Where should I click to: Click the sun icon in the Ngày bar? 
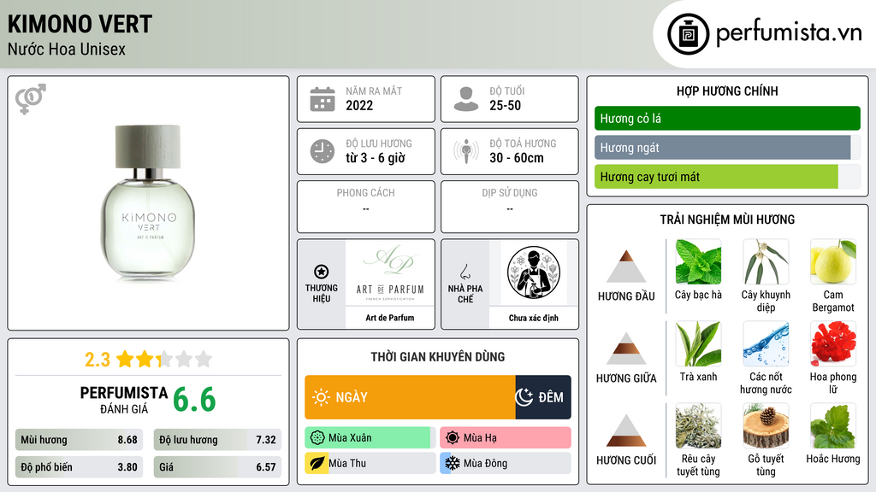coord(322,397)
